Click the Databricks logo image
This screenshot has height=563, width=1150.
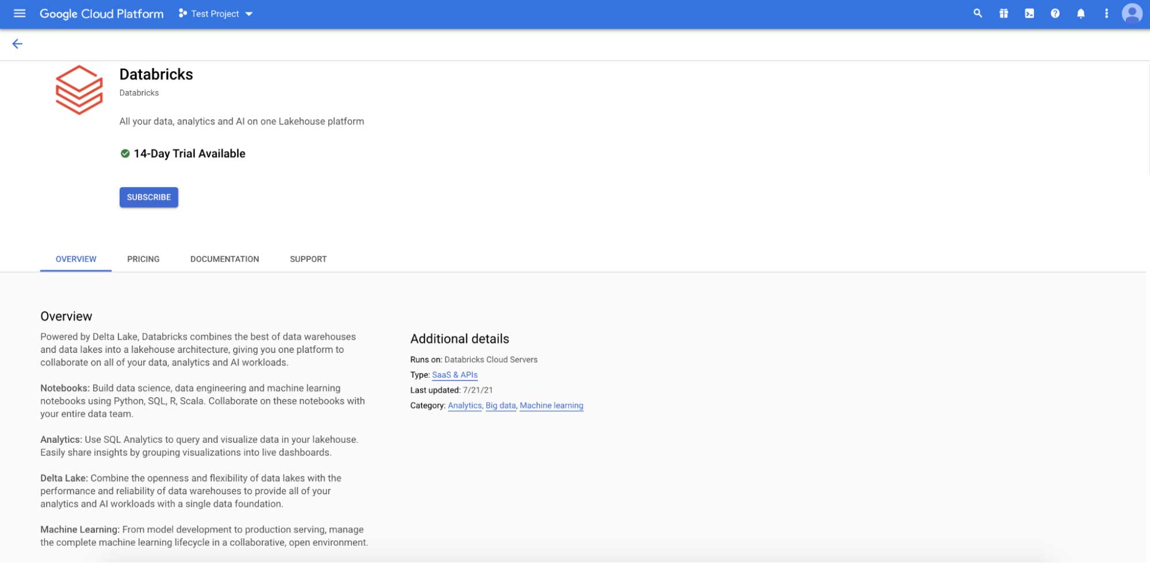(79, 90)
